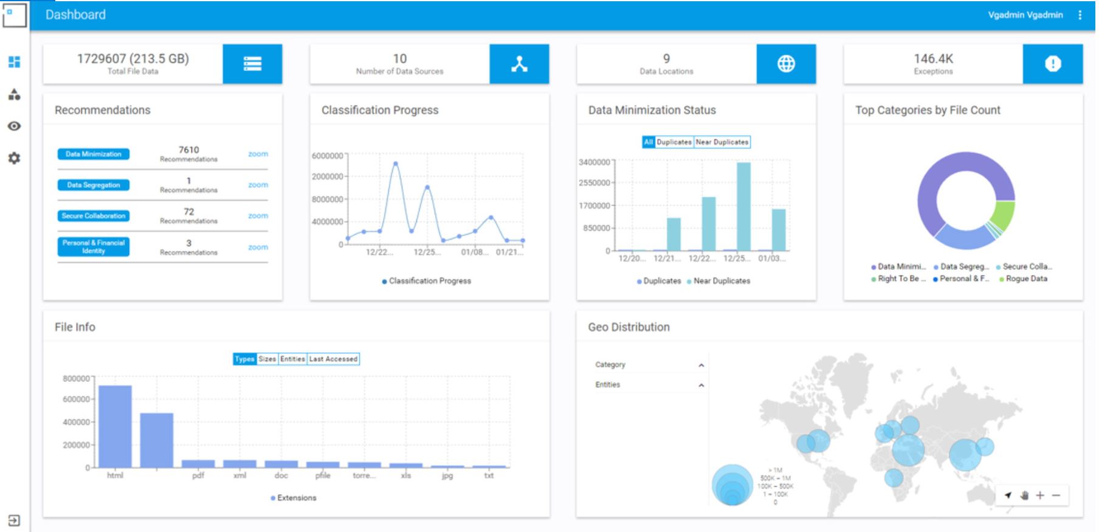Toggle Right To Be... legend entry
Screen dimensions: 1099x532
pos(898,279)
